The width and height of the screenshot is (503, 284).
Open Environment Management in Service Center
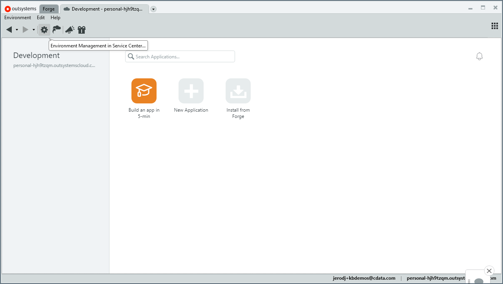pos(44,29)
